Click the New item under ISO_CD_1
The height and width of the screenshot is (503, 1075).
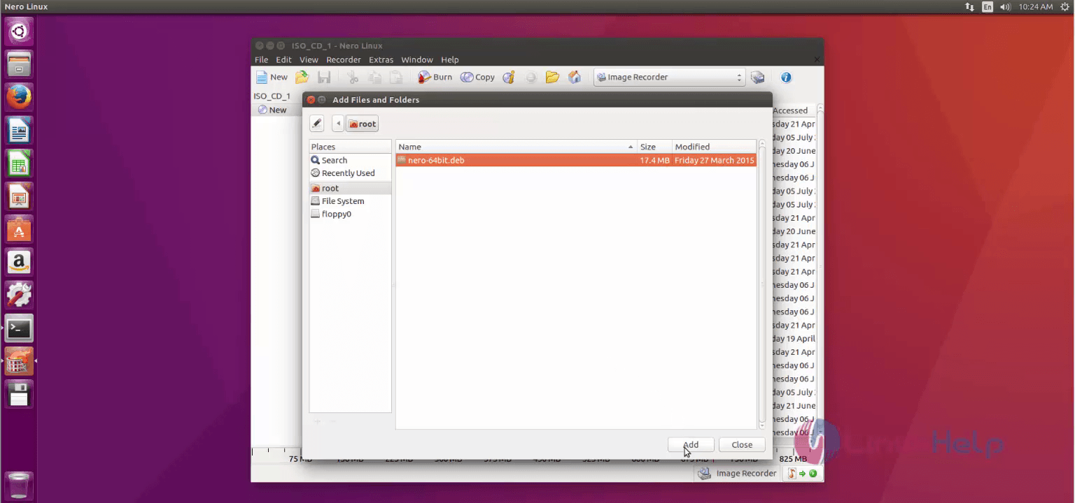pyautogui.click(x=272, y=110)
